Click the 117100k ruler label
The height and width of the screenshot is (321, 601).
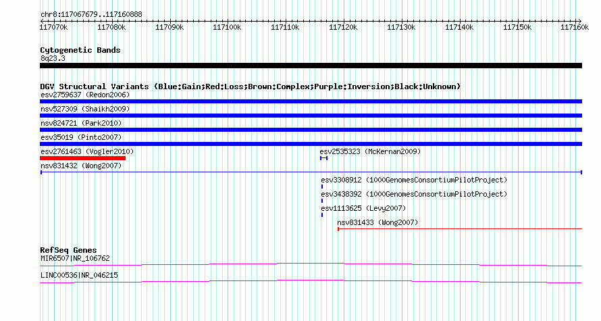pyautogui.click(x=228, y=28)
